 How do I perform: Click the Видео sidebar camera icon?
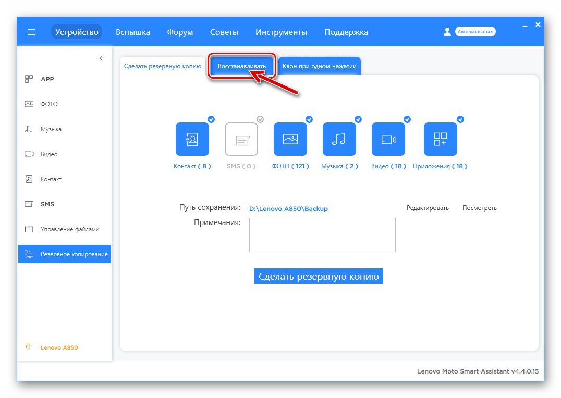(29, 154)
